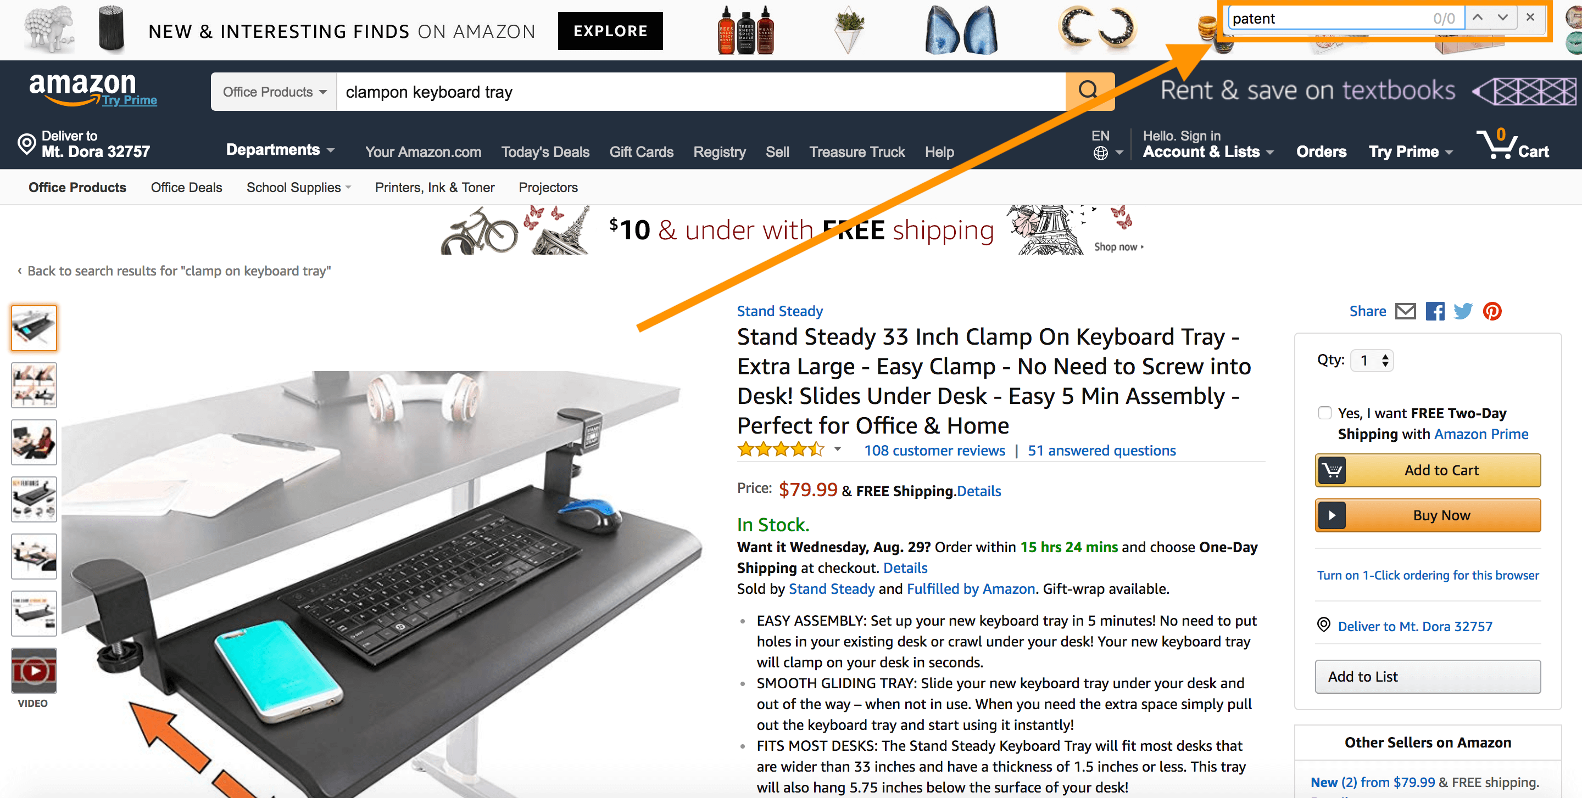1582x798 pixels.
Task: Expand the Departments menu
Action: pyautogui.click(x=280, y=150)
